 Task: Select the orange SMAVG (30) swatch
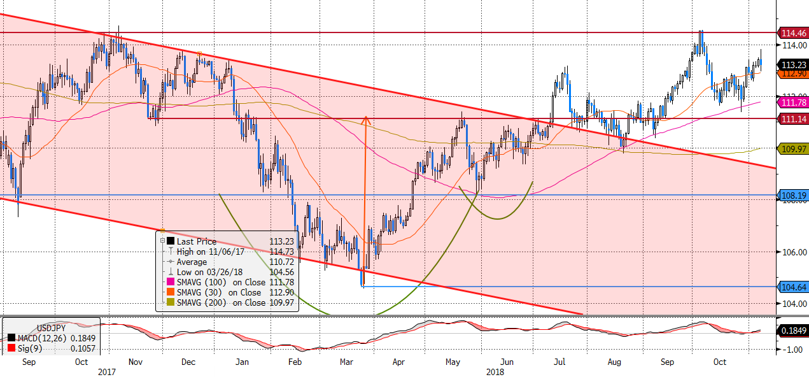coord(171,293)
